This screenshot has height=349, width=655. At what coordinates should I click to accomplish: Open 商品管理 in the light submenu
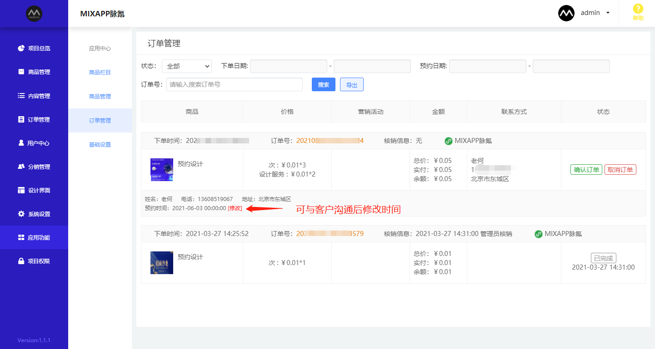(100, 97)
